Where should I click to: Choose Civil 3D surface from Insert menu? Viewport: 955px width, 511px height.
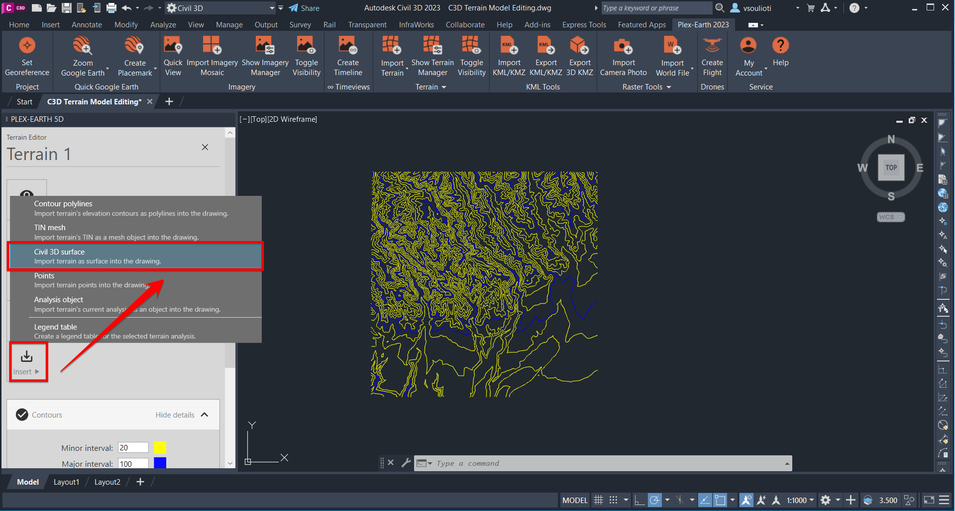pos(134,256)
